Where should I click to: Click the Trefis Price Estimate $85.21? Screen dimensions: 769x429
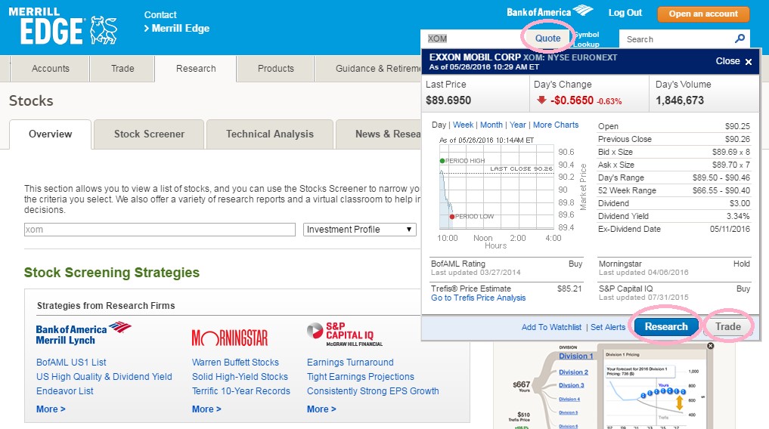point(569,289)
